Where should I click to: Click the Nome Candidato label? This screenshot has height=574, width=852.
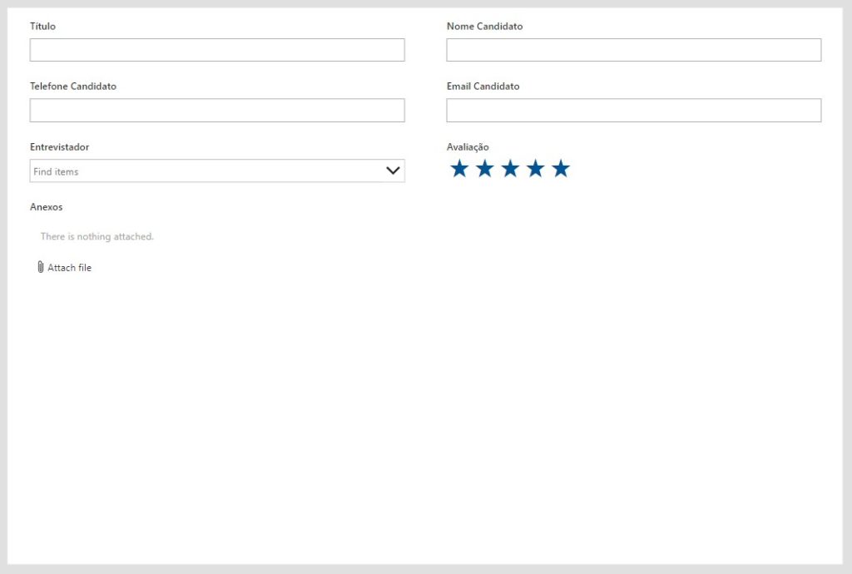tap(484, 27)
